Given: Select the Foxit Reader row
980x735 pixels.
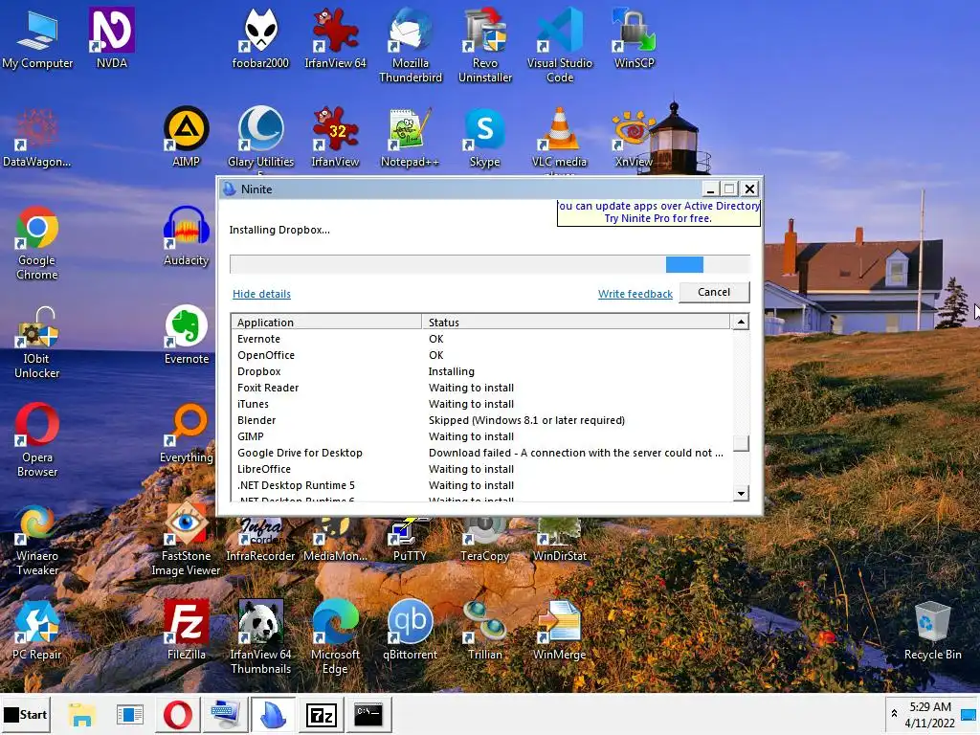Looking at the screenshot, I should (481, 388).
